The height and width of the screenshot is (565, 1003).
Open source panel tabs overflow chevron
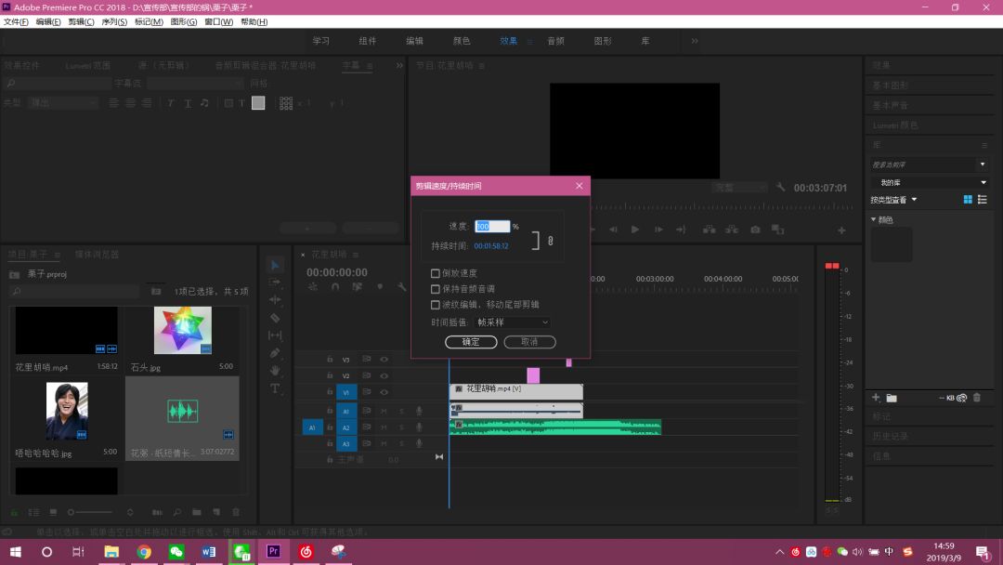[x=399, y=65]
